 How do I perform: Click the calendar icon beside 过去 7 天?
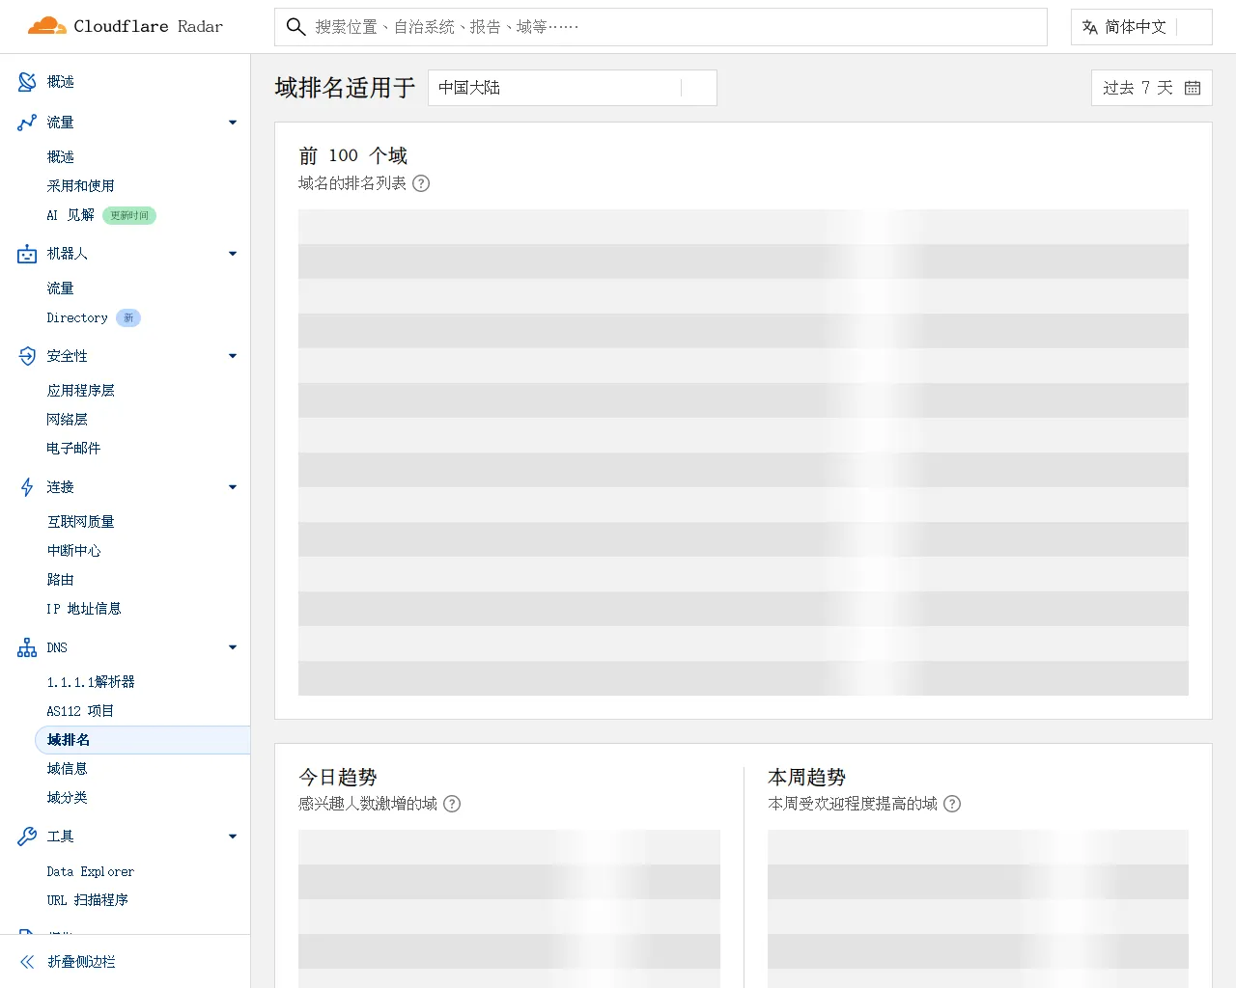coord(1193,88)
